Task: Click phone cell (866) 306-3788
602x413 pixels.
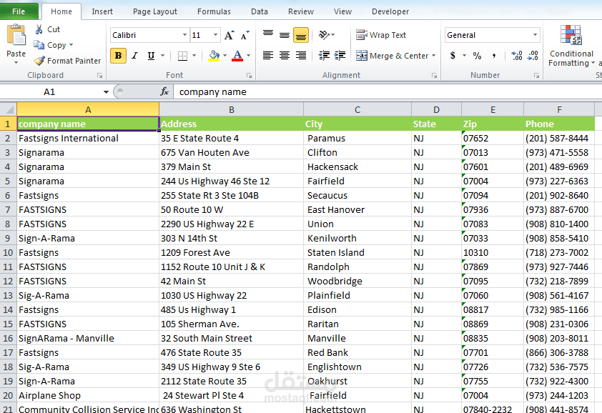Action: 559,352
